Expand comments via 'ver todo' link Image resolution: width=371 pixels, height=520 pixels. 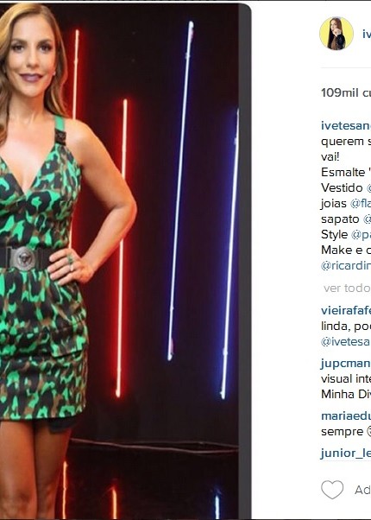coord(347,289)
